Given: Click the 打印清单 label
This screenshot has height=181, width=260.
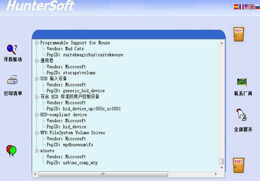Looking at the screenshot, I should point(13,93).
